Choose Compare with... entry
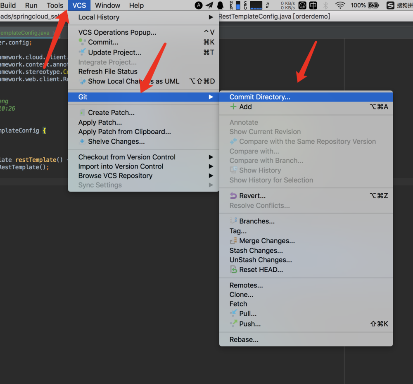 tap(306, 151)
